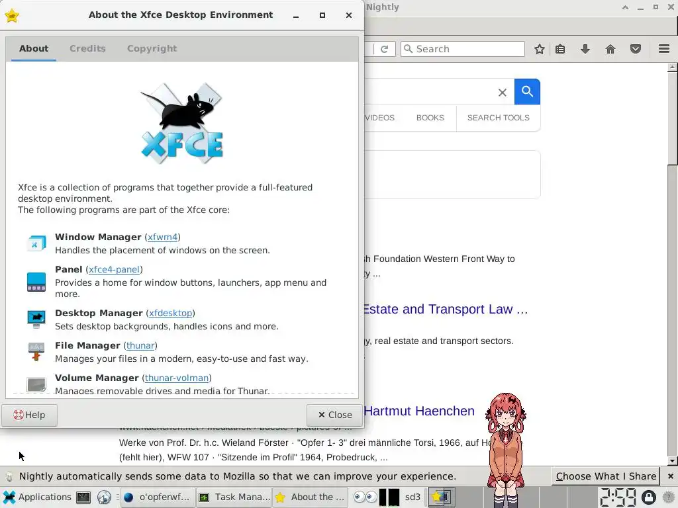Select the About tab
This screenshot has height=508, width=678.
click(34, 48)
